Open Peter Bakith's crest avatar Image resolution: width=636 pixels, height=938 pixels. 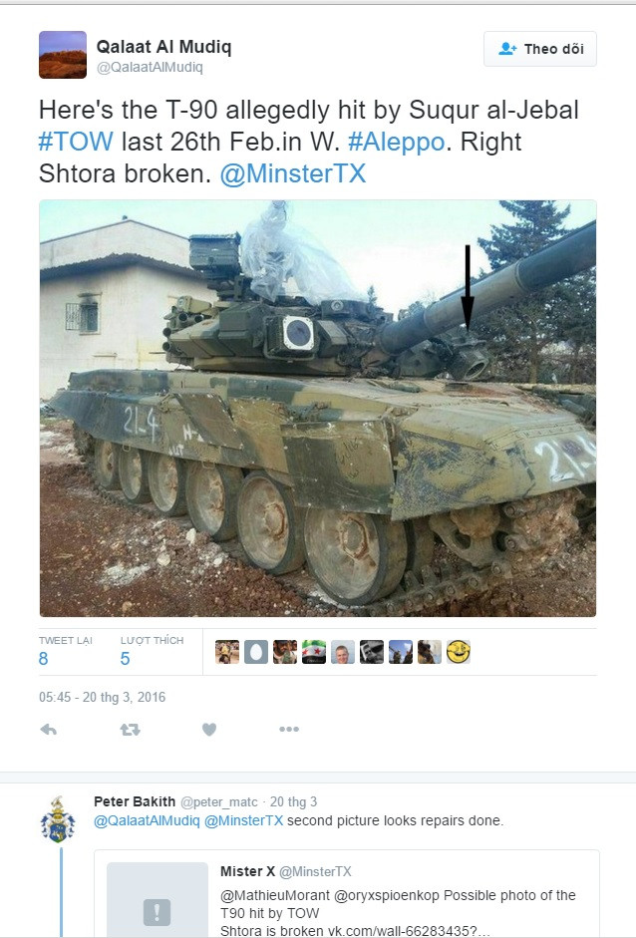click(x=58, y=819)
